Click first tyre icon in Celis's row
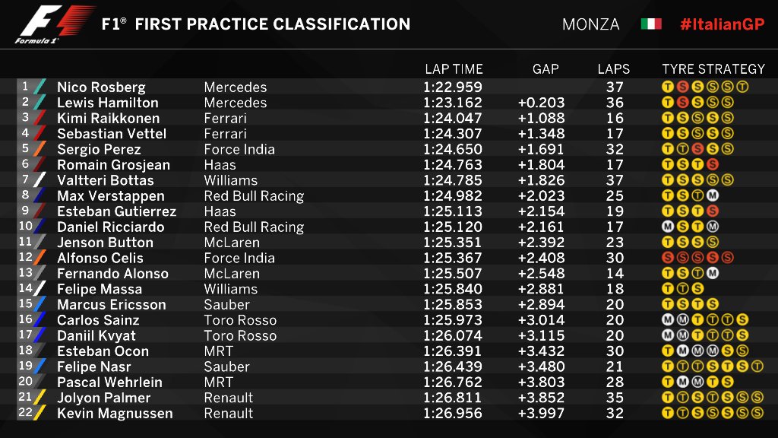 pyautogui.click(x=668, y=258)
